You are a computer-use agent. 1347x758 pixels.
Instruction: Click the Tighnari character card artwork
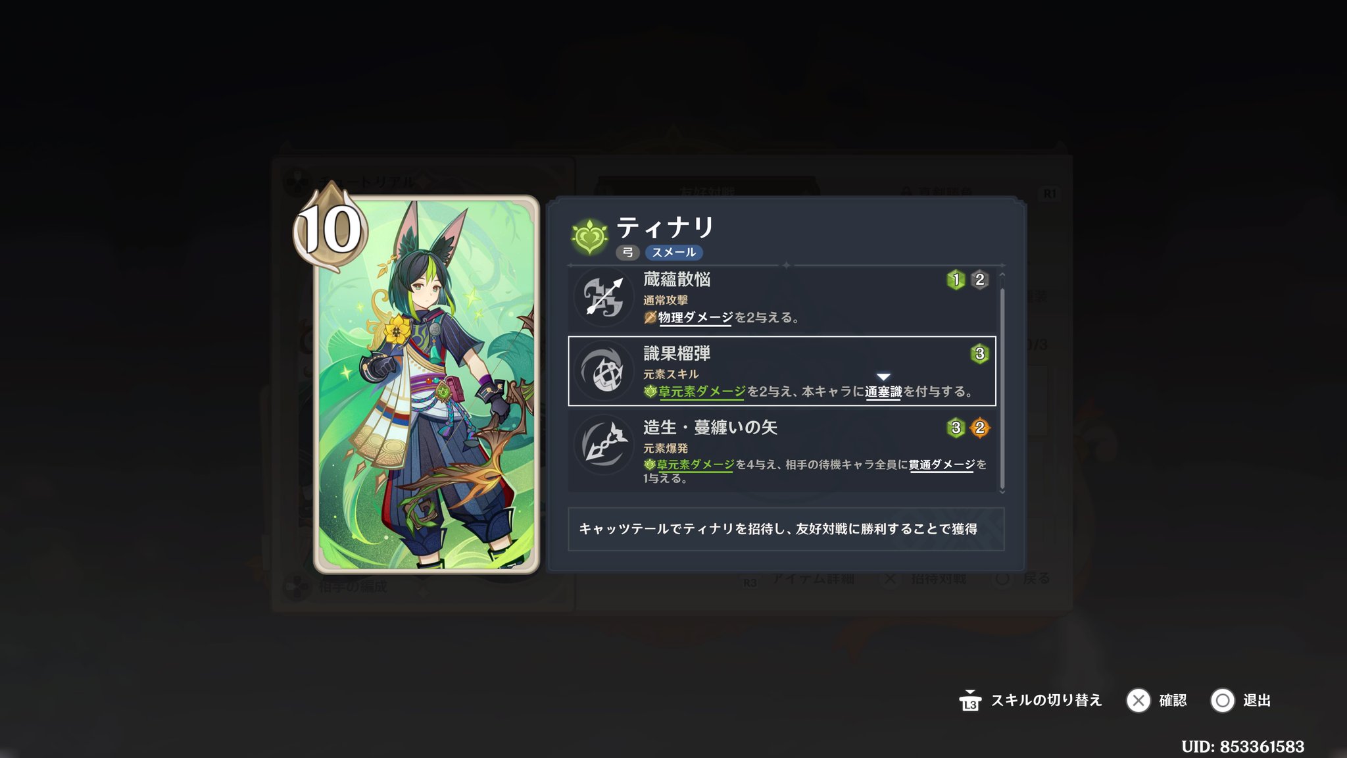[427, 385]
